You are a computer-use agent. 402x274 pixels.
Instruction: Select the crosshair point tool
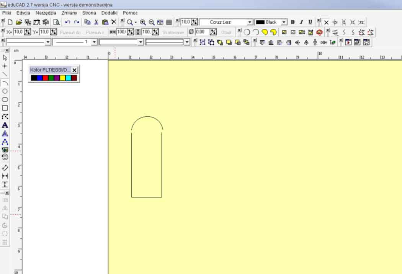pos(5,66)
